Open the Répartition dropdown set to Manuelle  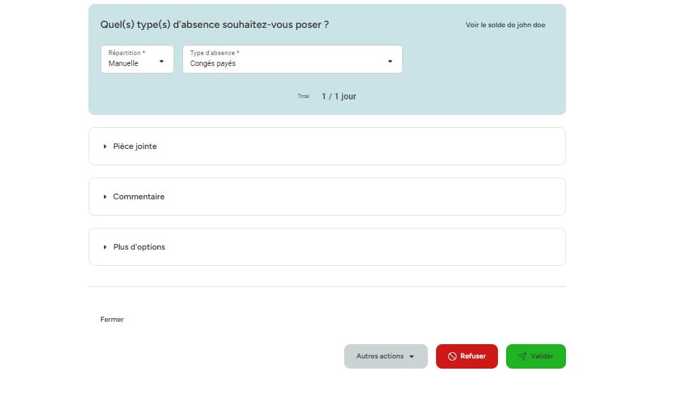click(x=137, y=59)
